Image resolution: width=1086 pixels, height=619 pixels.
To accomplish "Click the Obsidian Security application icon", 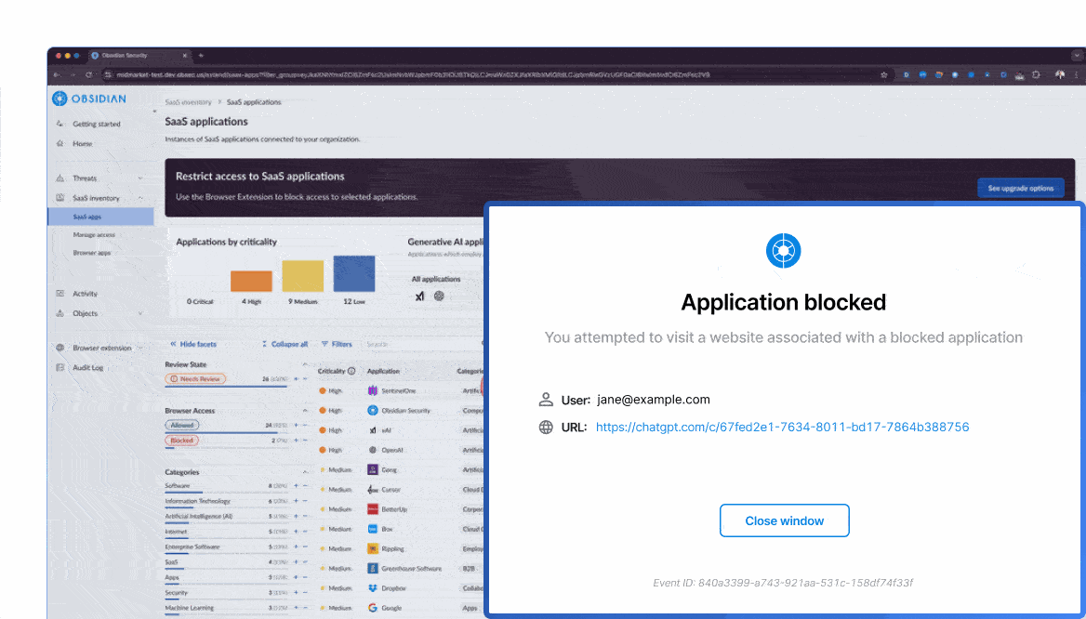I will 373,411.
